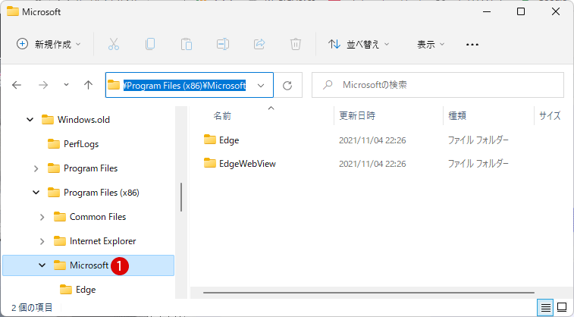Select the Edge folder in file list

click(x=229, y=140)
